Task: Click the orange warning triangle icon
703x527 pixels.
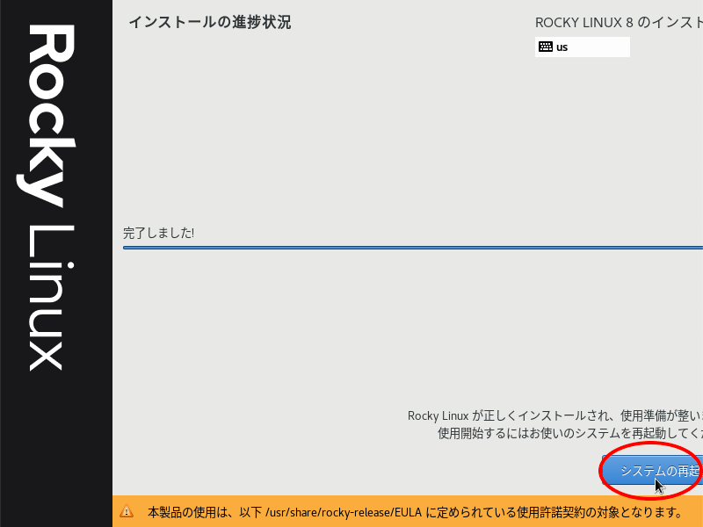Action: coord(127,511)
